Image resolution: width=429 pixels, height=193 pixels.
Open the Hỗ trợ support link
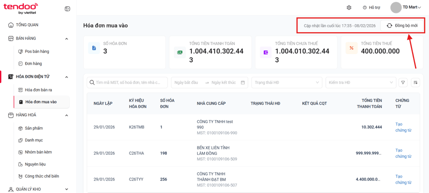372,7
